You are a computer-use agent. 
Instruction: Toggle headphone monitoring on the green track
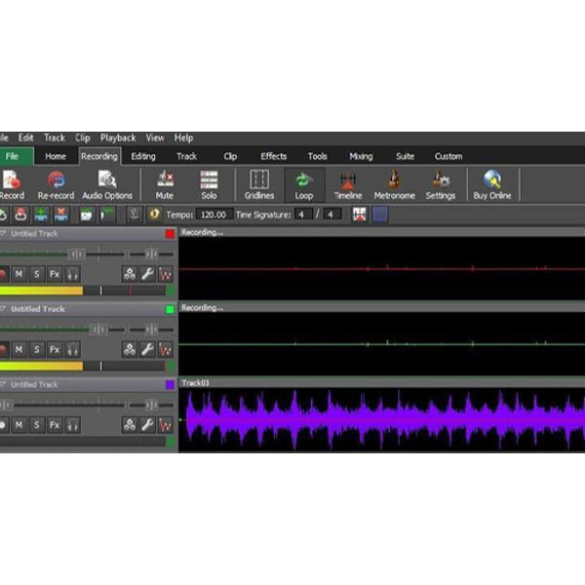pyautogui.click(x=73, y=350)
